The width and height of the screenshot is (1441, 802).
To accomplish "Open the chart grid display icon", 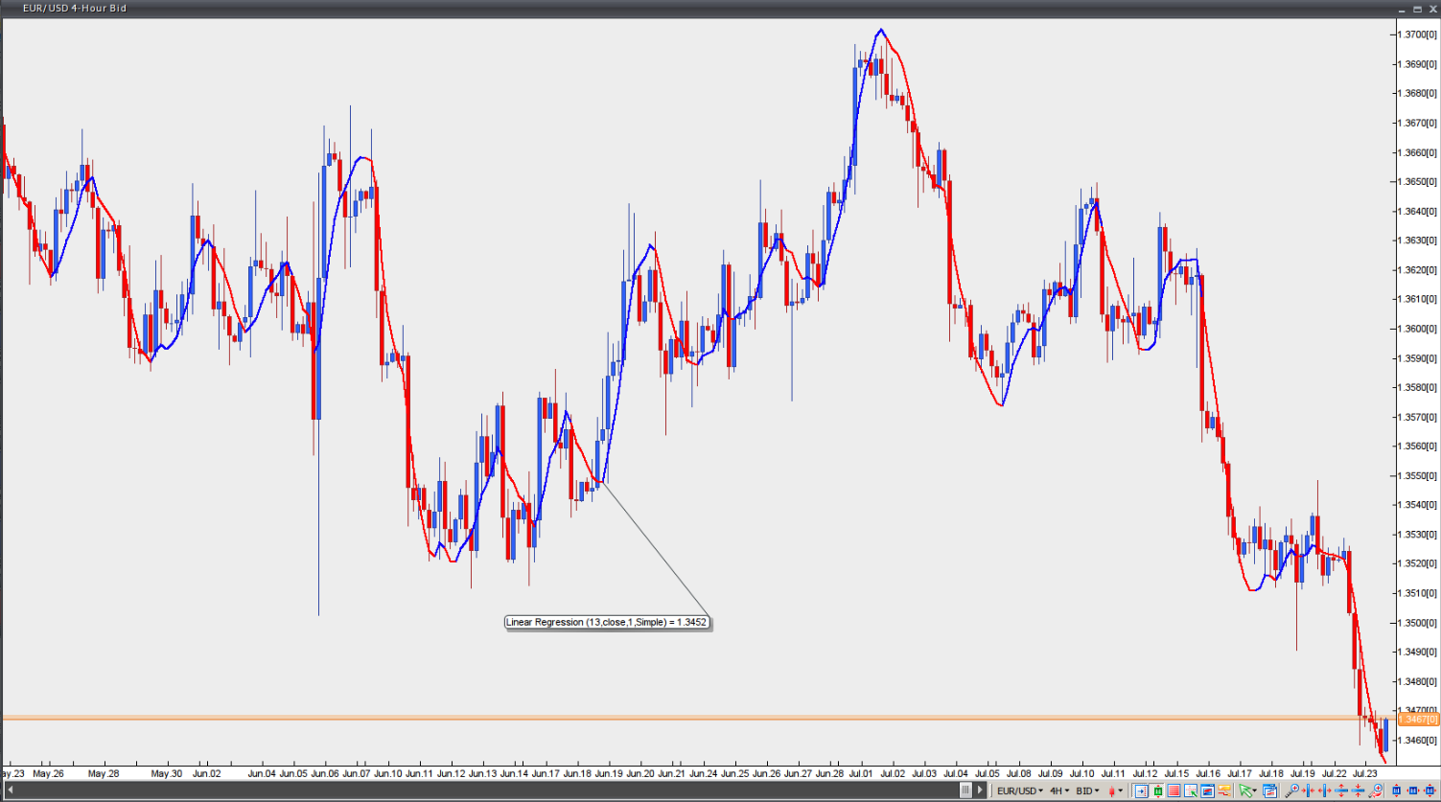I will [x=1174, y=791].
